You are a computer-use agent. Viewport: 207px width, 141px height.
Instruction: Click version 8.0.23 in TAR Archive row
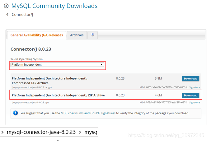click(120, 78)
